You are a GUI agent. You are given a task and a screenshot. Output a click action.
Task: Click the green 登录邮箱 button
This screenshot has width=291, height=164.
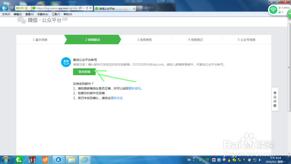(x=84, y=72)
